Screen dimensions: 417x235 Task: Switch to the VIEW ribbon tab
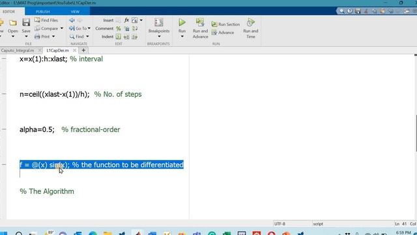pos(75,12)
